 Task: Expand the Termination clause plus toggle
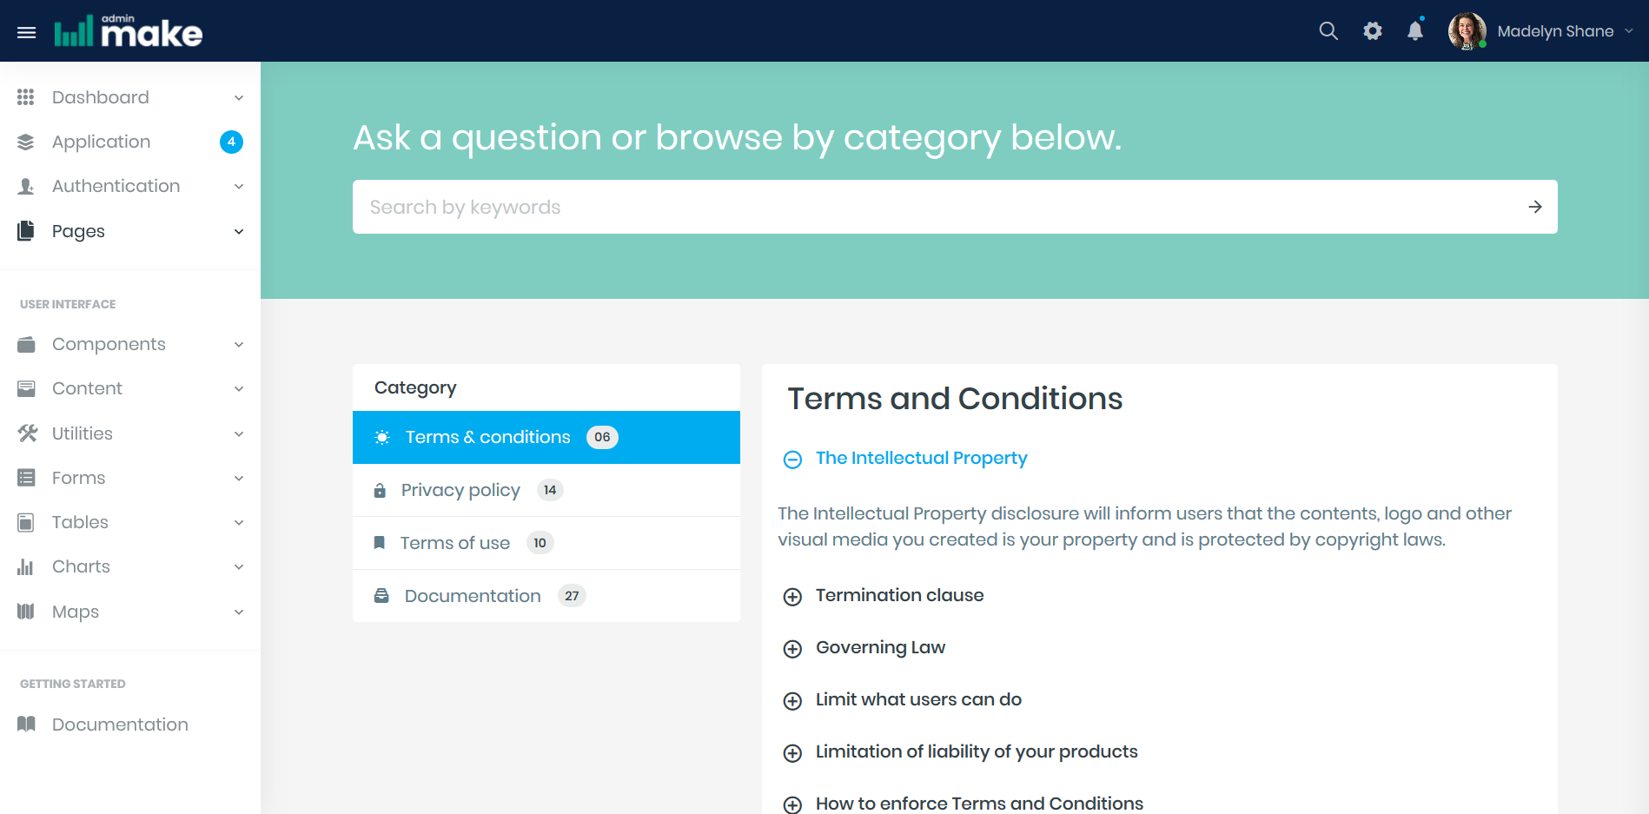792,597
